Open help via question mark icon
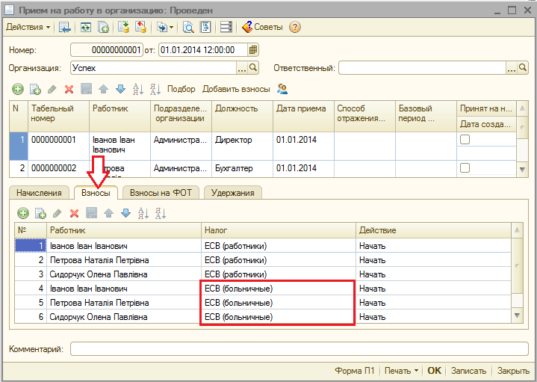 295,27
